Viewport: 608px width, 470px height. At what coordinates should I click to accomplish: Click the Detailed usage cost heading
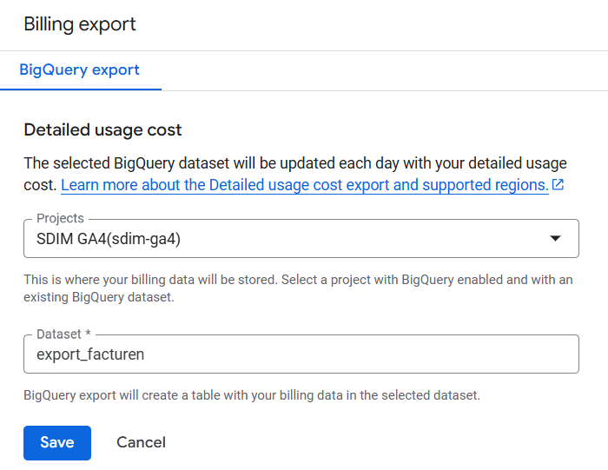click(x=102, y=129)
